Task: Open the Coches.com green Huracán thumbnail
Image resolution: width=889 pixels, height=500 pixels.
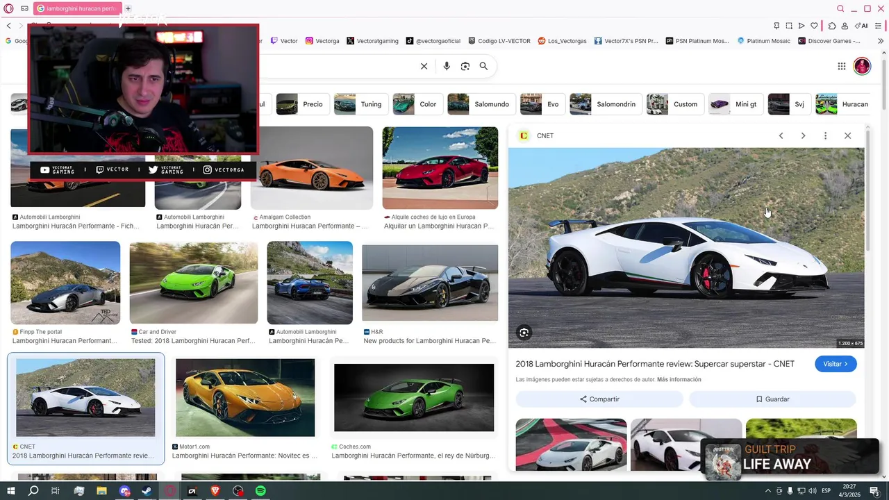Action: tap(414, 398)
